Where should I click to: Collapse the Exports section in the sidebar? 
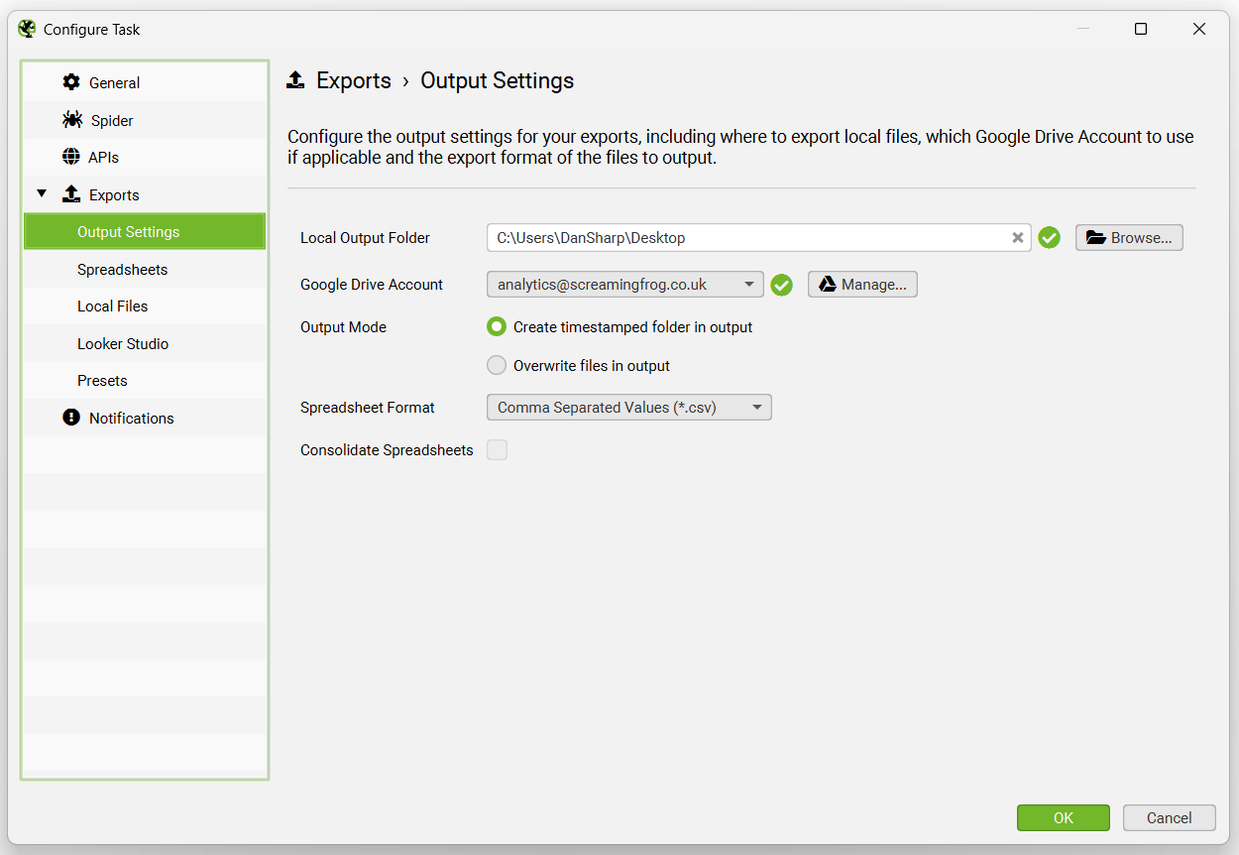coord(42,194)
